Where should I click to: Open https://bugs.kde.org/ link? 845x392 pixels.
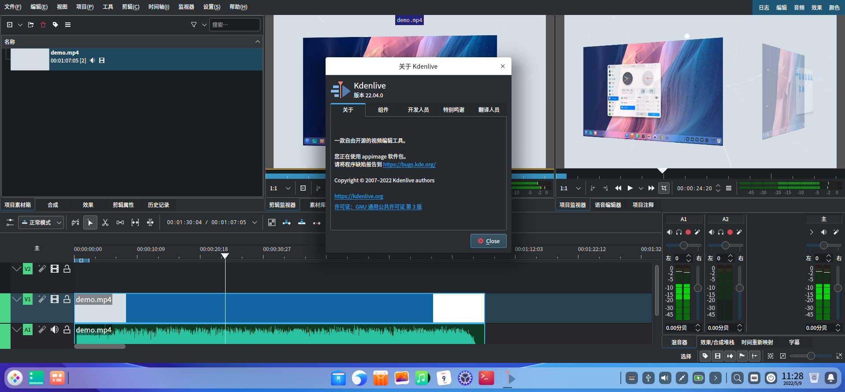(x=409, y=164)
